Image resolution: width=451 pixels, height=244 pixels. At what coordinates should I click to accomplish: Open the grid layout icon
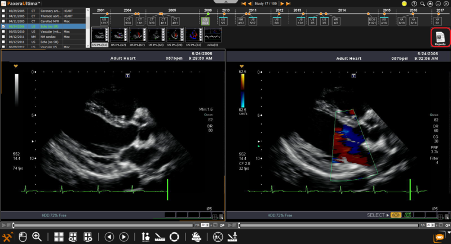[59, 237]
